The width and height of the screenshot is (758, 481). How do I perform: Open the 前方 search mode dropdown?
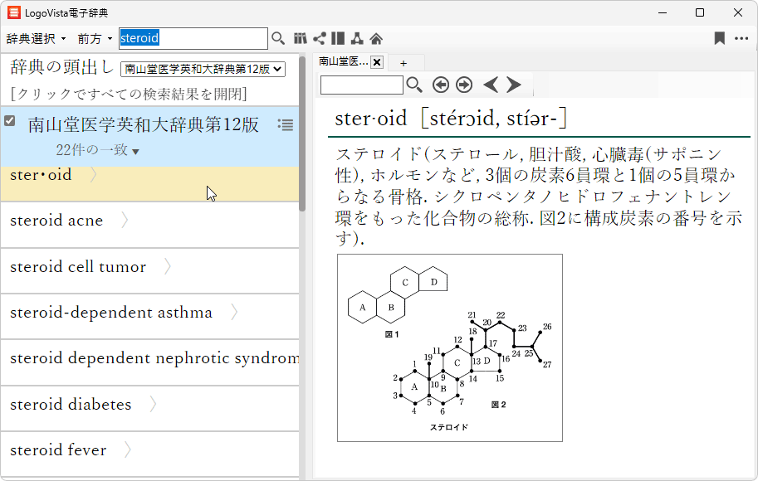[95, 38]
